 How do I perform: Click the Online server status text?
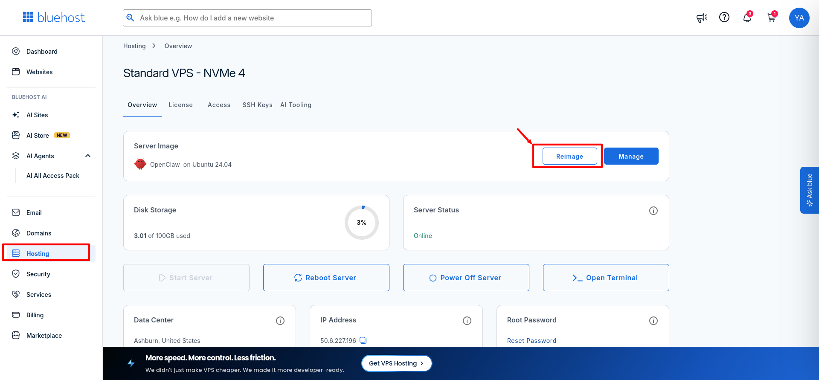(423, 236)
